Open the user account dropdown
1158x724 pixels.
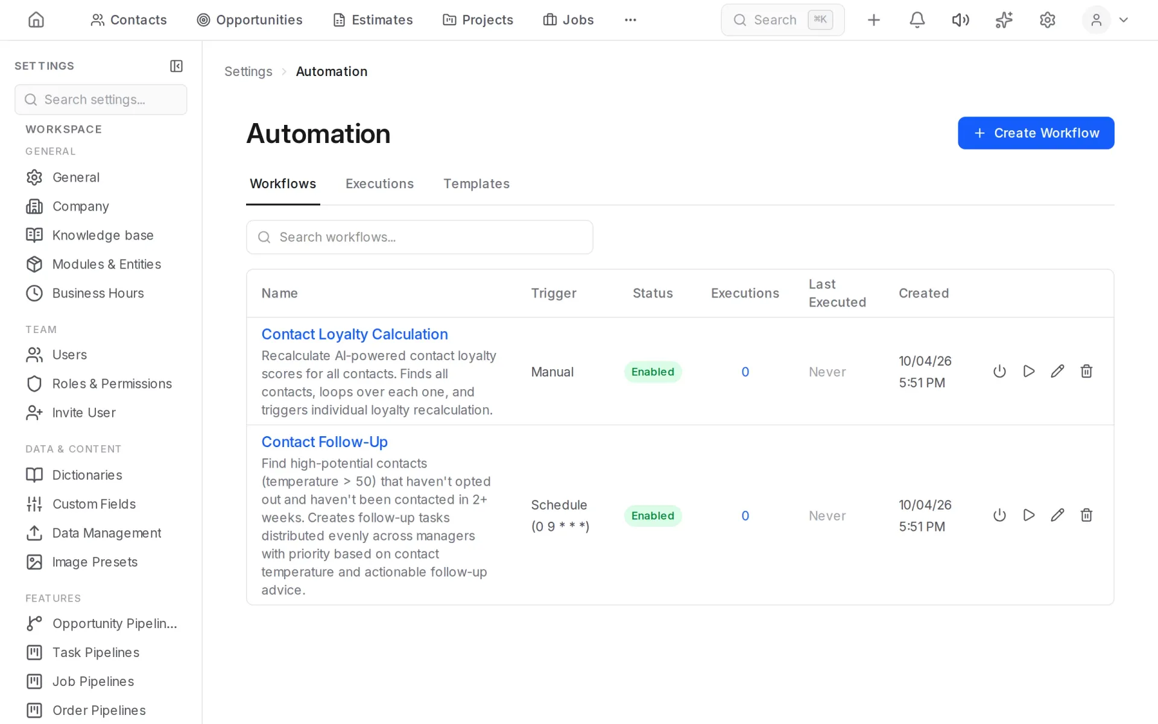tap(1106, 20)
